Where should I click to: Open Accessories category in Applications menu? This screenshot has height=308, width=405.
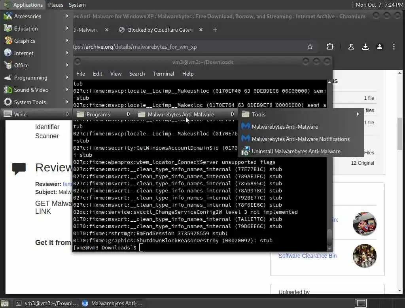tap(36, 16)
